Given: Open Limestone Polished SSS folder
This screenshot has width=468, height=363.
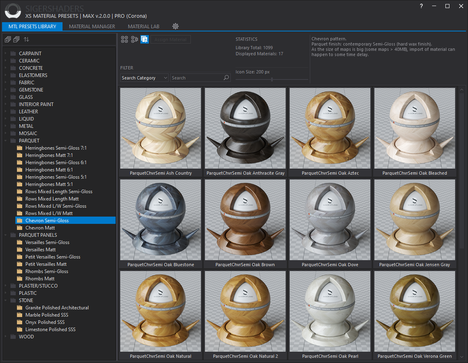Looking at the screenshot, I should point(50,330).
